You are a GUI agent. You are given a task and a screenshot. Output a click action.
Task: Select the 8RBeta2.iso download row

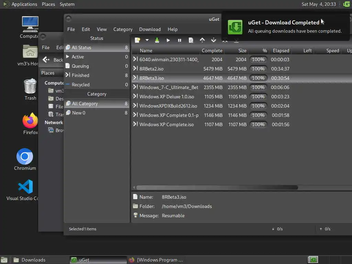(242, 69)
